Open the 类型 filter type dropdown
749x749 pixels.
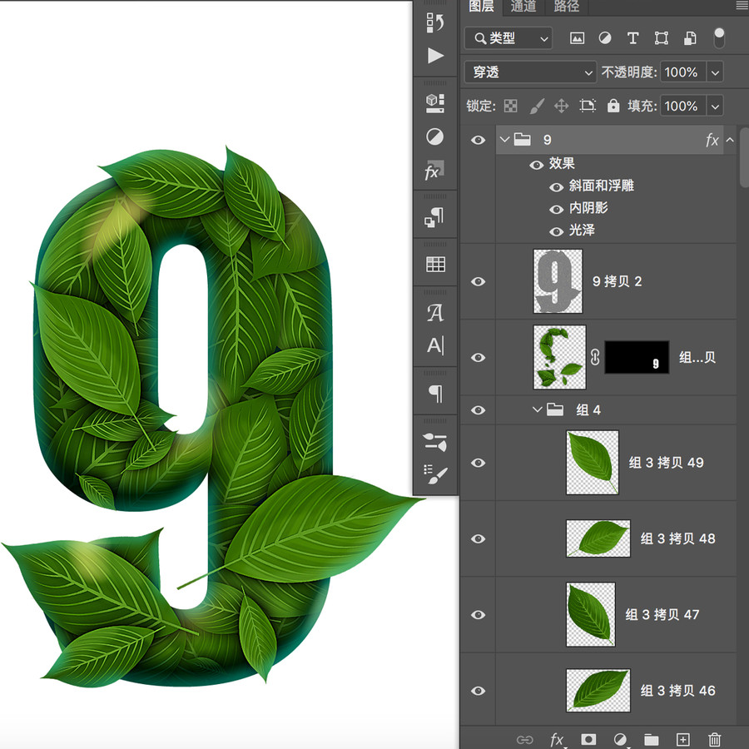coord(508,38)
